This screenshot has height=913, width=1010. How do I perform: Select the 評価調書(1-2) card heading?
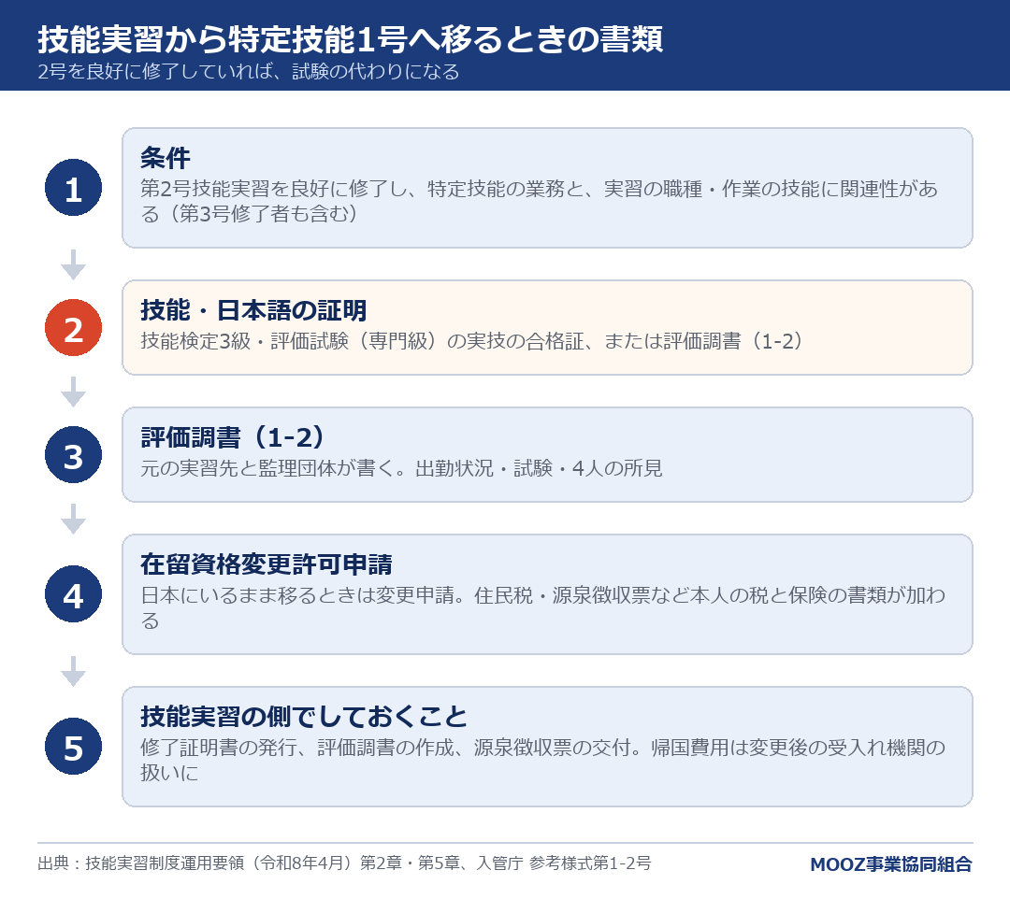[x=233, y=437]
